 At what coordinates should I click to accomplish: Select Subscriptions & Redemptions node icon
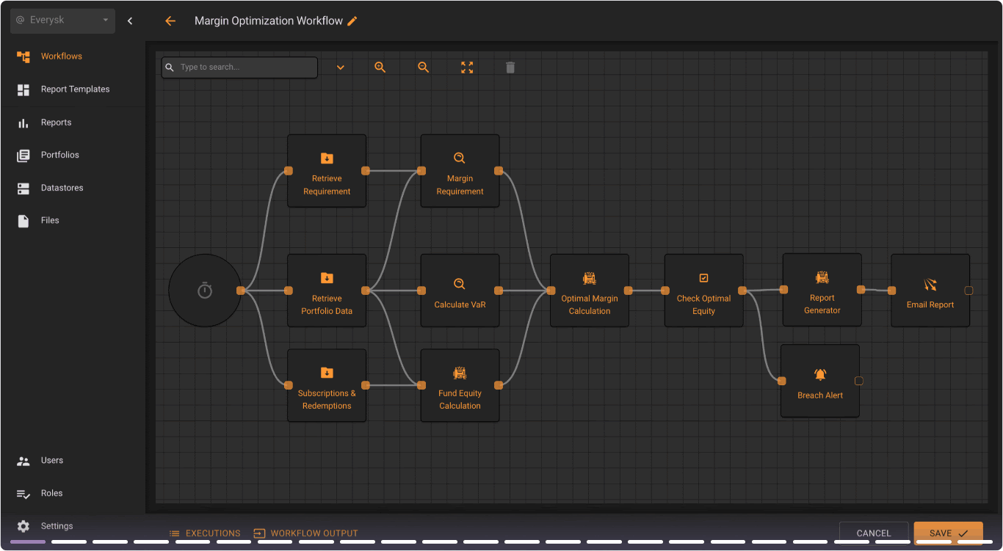click(x=327, y=373)
